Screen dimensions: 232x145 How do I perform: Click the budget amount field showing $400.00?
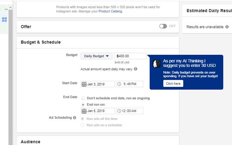coord(130,56)
